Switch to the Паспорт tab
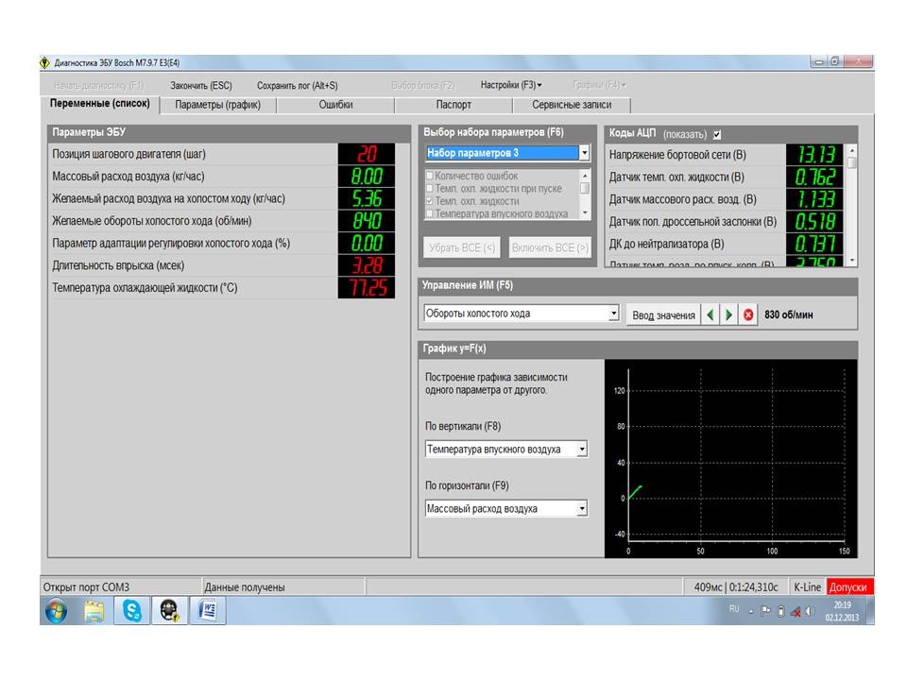907x680 pixels. coord(453,105)
